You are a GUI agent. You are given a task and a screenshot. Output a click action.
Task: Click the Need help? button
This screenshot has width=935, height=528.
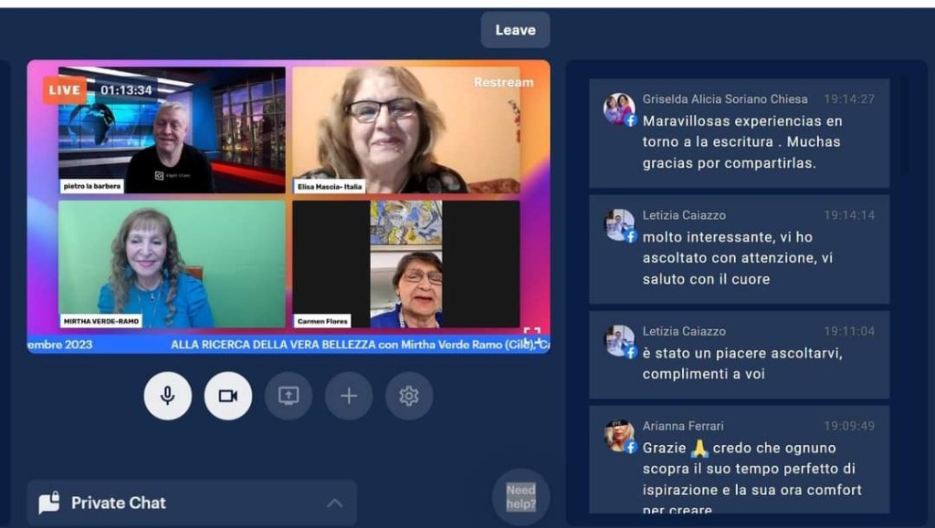pos(520,497)
